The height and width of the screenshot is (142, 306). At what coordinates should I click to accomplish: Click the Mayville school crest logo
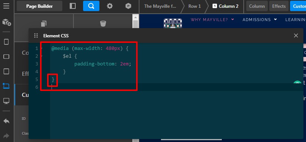(173, 23)
